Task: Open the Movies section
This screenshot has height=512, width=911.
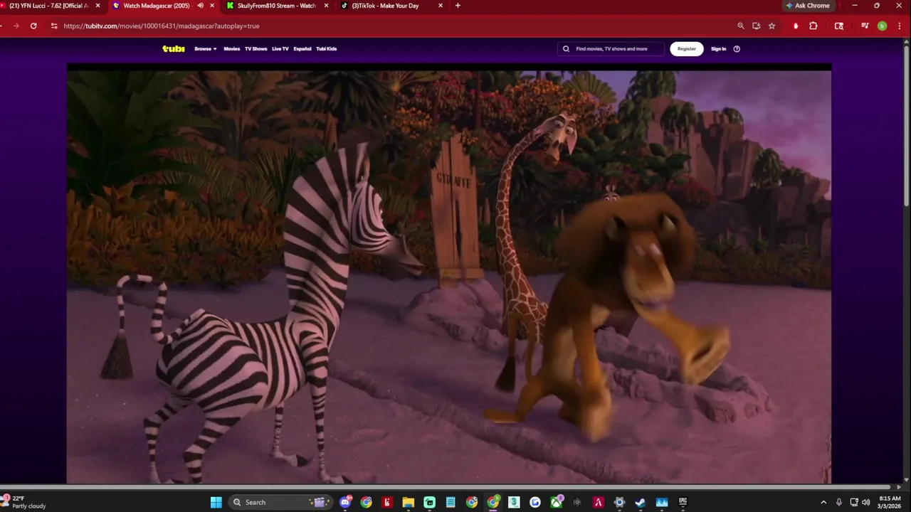Action: (x=232, y=49)
